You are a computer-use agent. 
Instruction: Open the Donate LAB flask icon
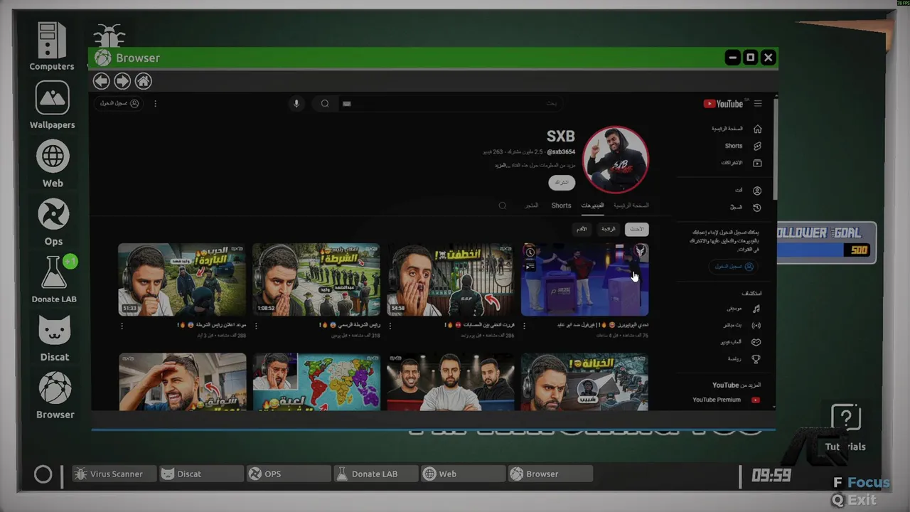[53, 279]
